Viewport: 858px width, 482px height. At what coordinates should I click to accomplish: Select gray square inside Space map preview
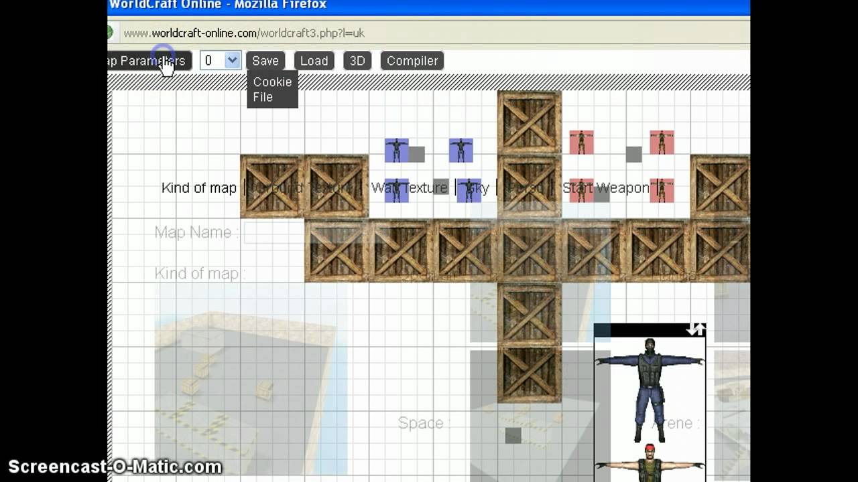[x=513, y=435]
